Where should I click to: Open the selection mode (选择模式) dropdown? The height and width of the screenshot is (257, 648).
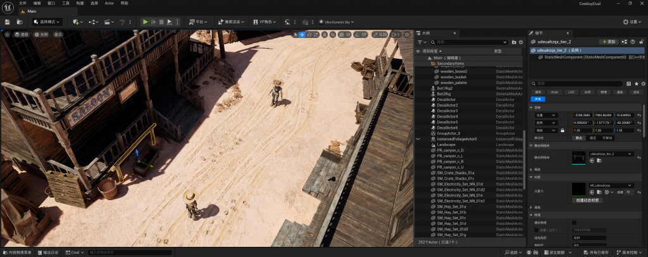[x=47, y=22]
